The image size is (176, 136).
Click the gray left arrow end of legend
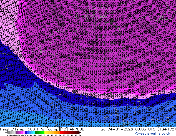[6, 133]
